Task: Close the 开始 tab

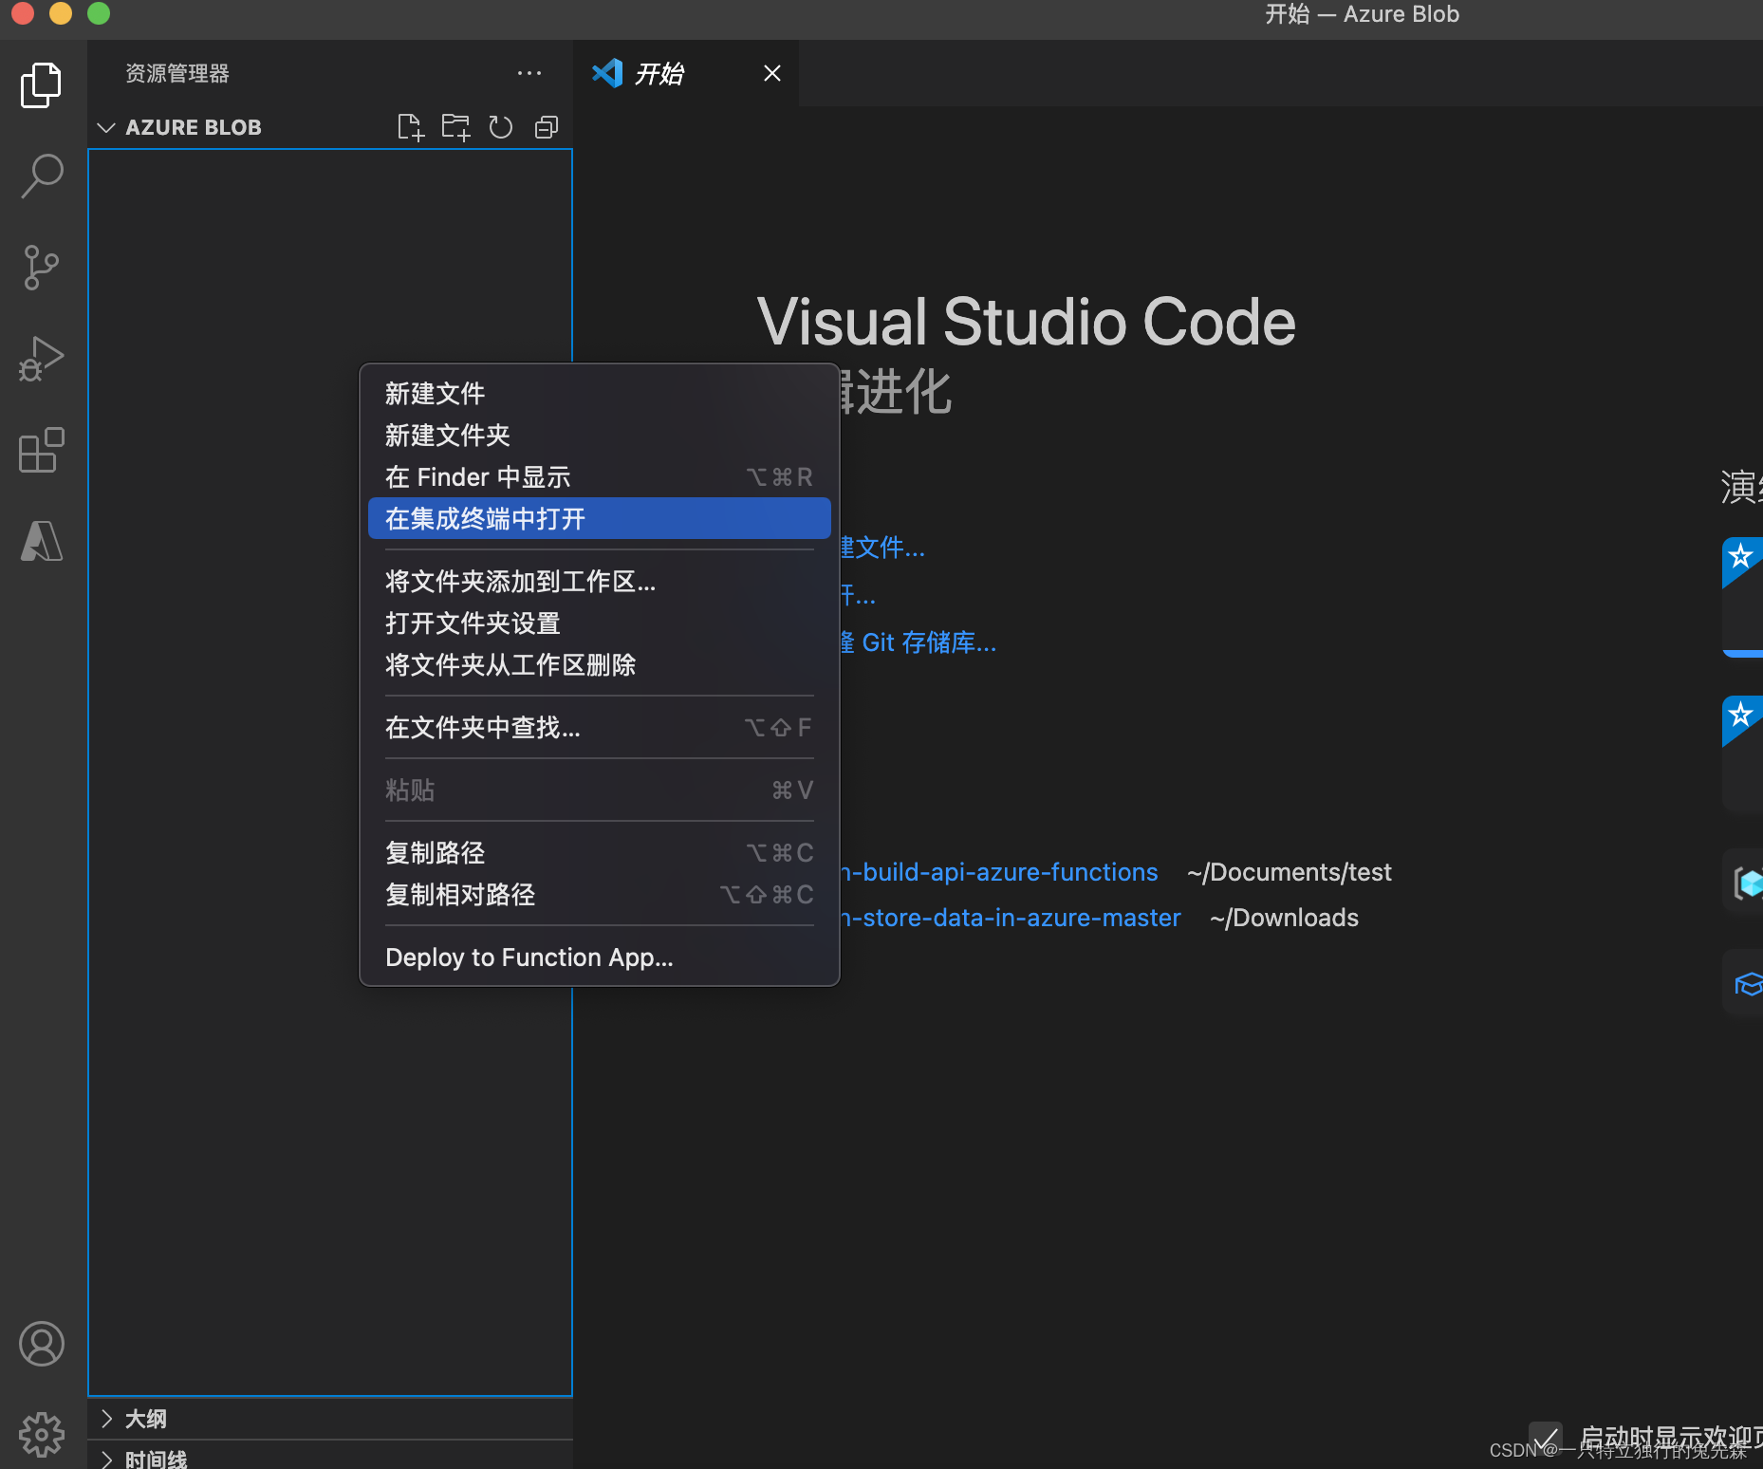Action: point(772,73)
